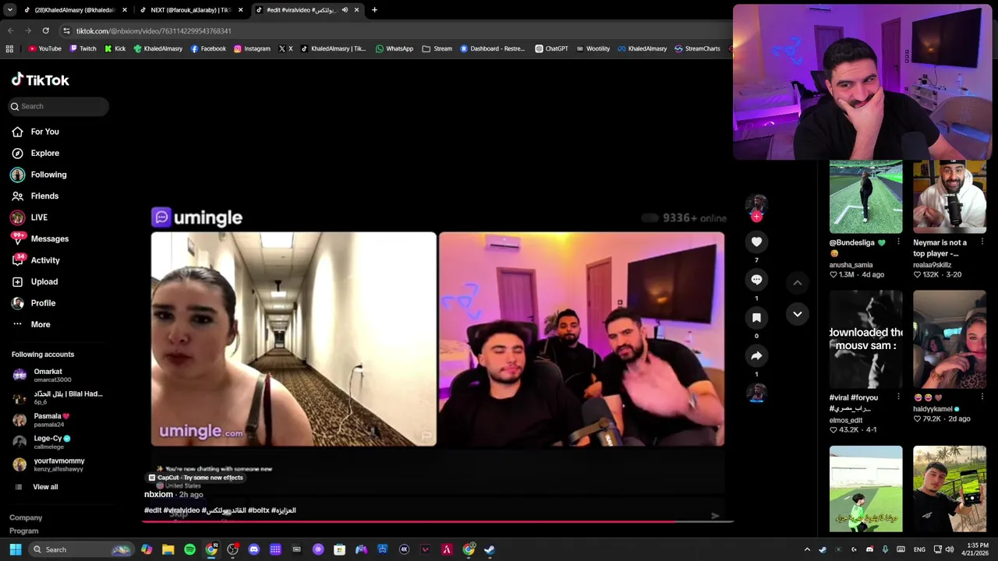Open Steam from the taskbar

click(x=489, y=549)
